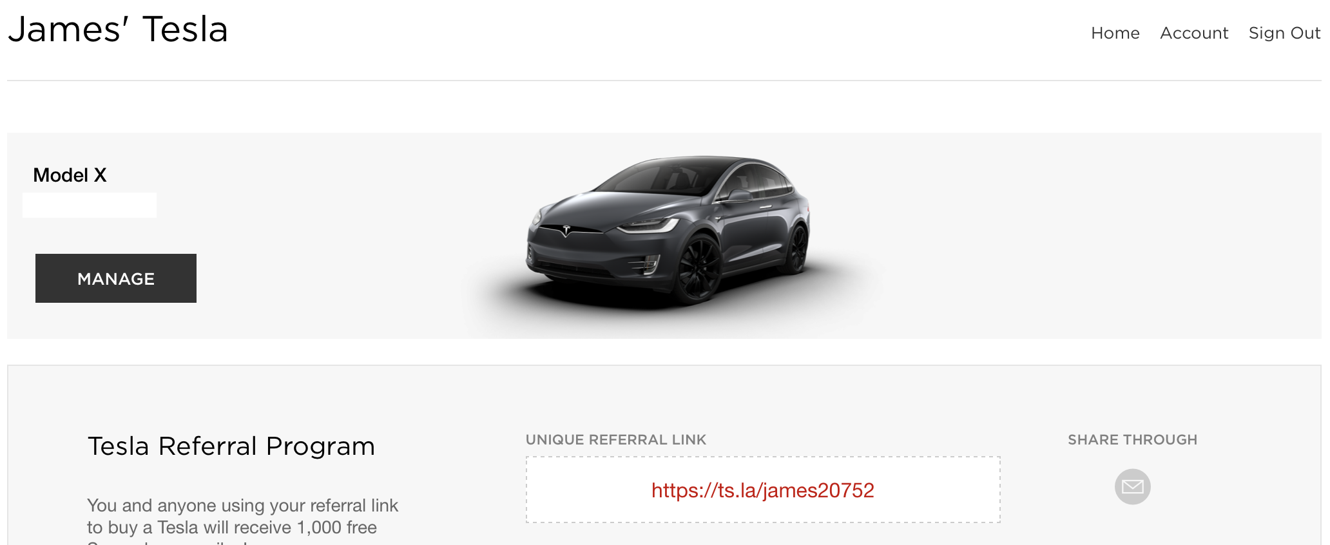Click the MANAGE button for Model X
This screenshot has width=1330, height=545.
(x=116, y=278)
